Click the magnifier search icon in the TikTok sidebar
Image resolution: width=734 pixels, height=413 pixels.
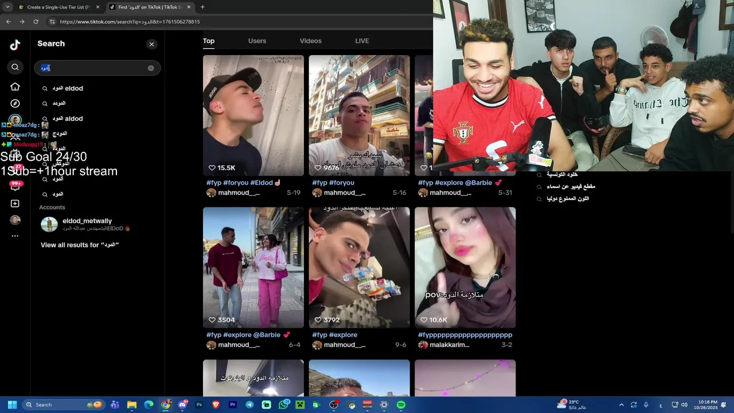(15, 67)
